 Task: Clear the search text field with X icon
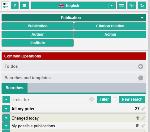92,99
